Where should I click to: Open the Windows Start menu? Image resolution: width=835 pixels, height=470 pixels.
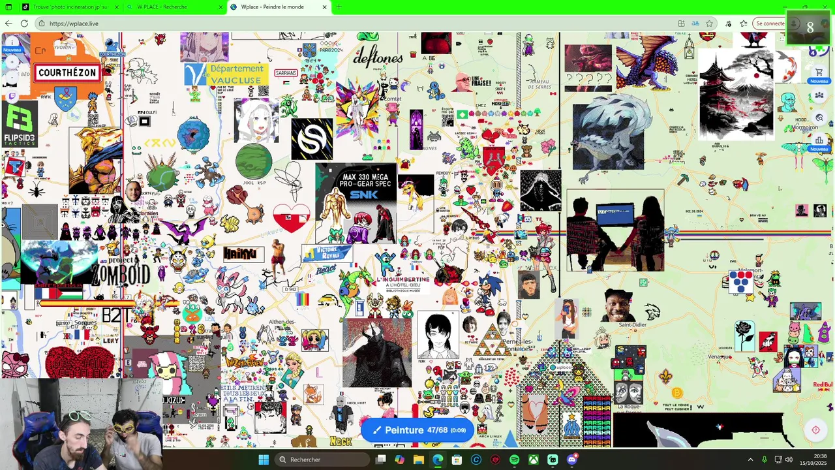pyautogui.click(x=264, y=460)
